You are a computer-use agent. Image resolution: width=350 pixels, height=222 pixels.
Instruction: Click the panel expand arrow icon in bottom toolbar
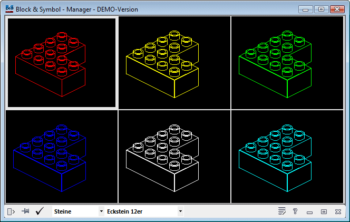(11, 211)
